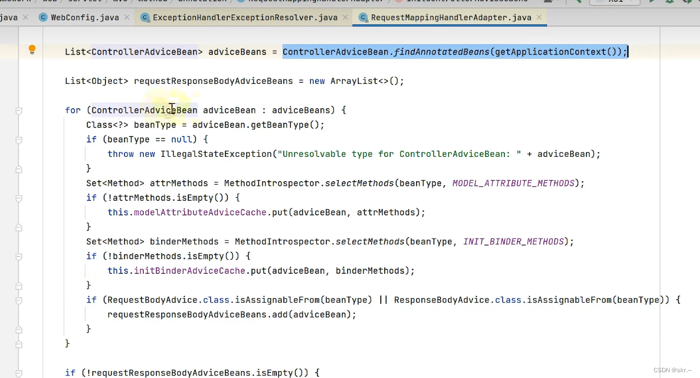The width and height of the screenshot is (700, 378).
Task: Collapse the if !binderMethods.isEmpty() fold marker
Action: [x=19, y=256]
